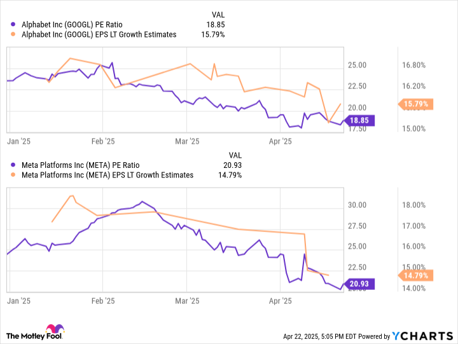Click the orange META EPS Growth legend dot
458x344 pixels.
pyautogui.click(x=13, y=175)
